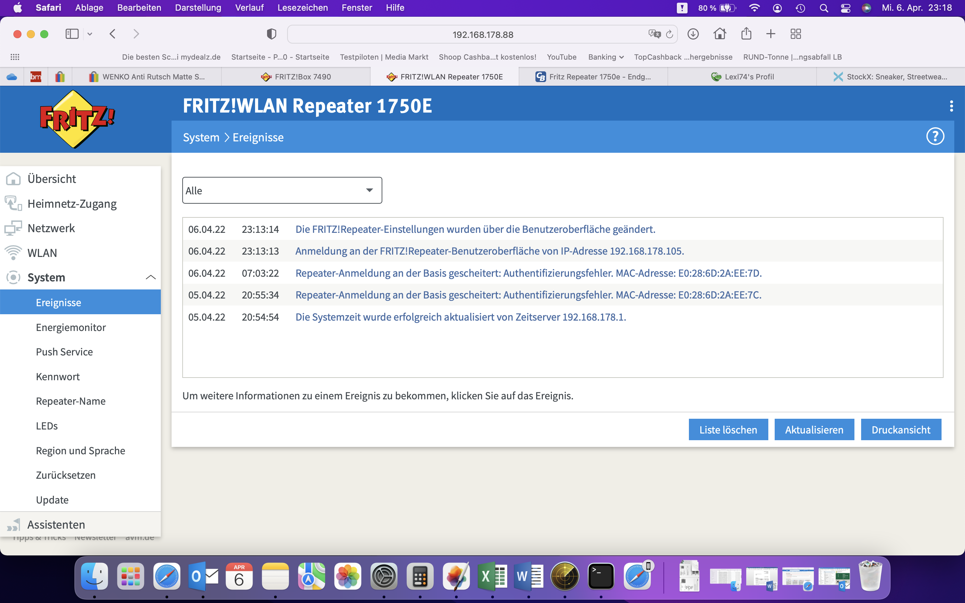The width and height of the screenshot is (965, 603).
Task: Click the address bar showing 192.168.178.88
Action: 482,35
